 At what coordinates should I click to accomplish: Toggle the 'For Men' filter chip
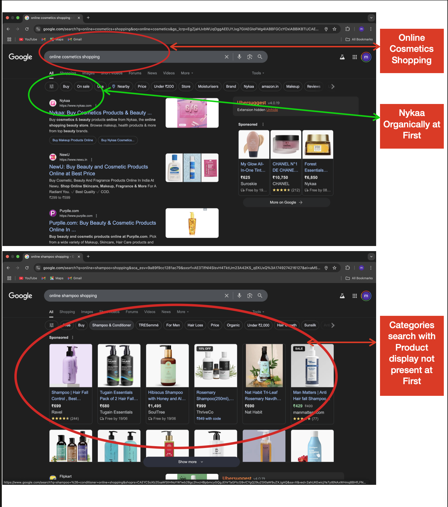[x=173, y=325]
